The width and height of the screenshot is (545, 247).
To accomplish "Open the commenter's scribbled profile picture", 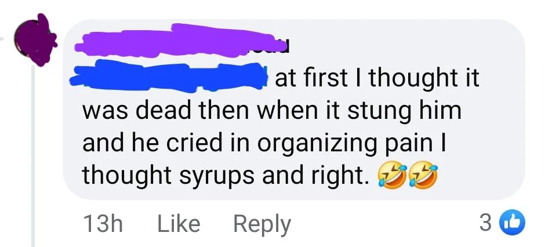I will coord(35,41).
